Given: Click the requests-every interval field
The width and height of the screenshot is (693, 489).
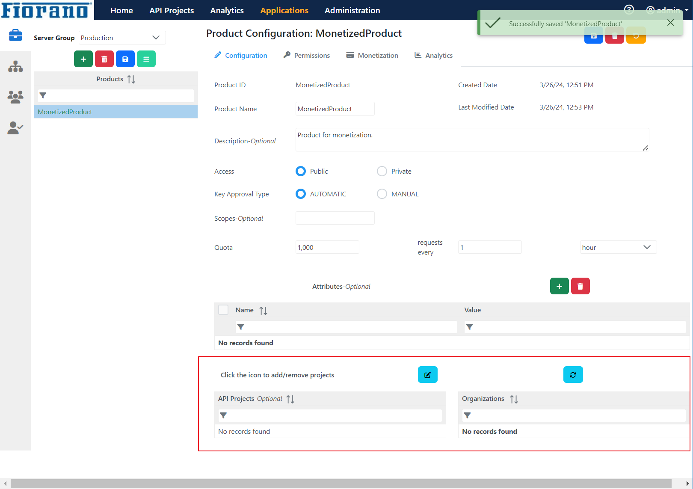Looking at the screenshot, I should [x=490, y=247].
